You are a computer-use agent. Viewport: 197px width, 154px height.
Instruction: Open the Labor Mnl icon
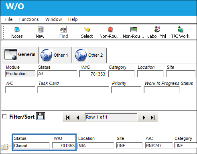click(x=157, y=29)
